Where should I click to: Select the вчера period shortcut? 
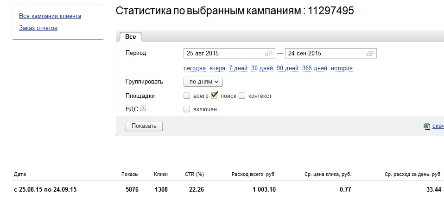(217, 68)
